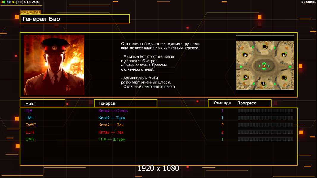Image resolution: width=317 pixels, height=178 pixels.
Task: Click the 'Ник:' column header
Action: point(43,104)
